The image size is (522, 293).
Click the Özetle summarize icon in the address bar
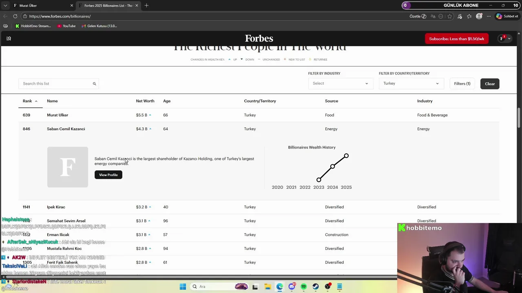pyautogui.click(x=418, y=16)
